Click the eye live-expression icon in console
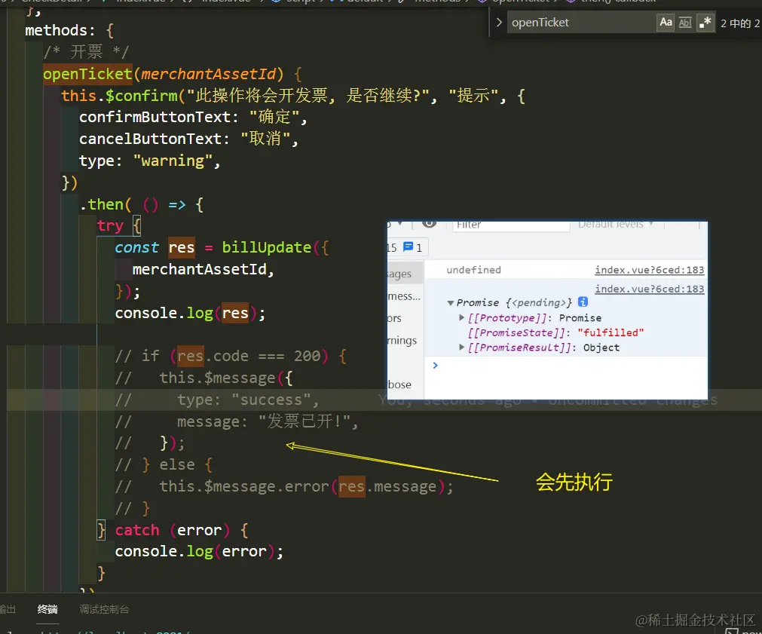The image size is (762, 634). (429, 224)
